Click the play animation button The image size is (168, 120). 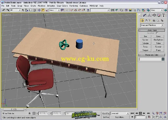140,113
